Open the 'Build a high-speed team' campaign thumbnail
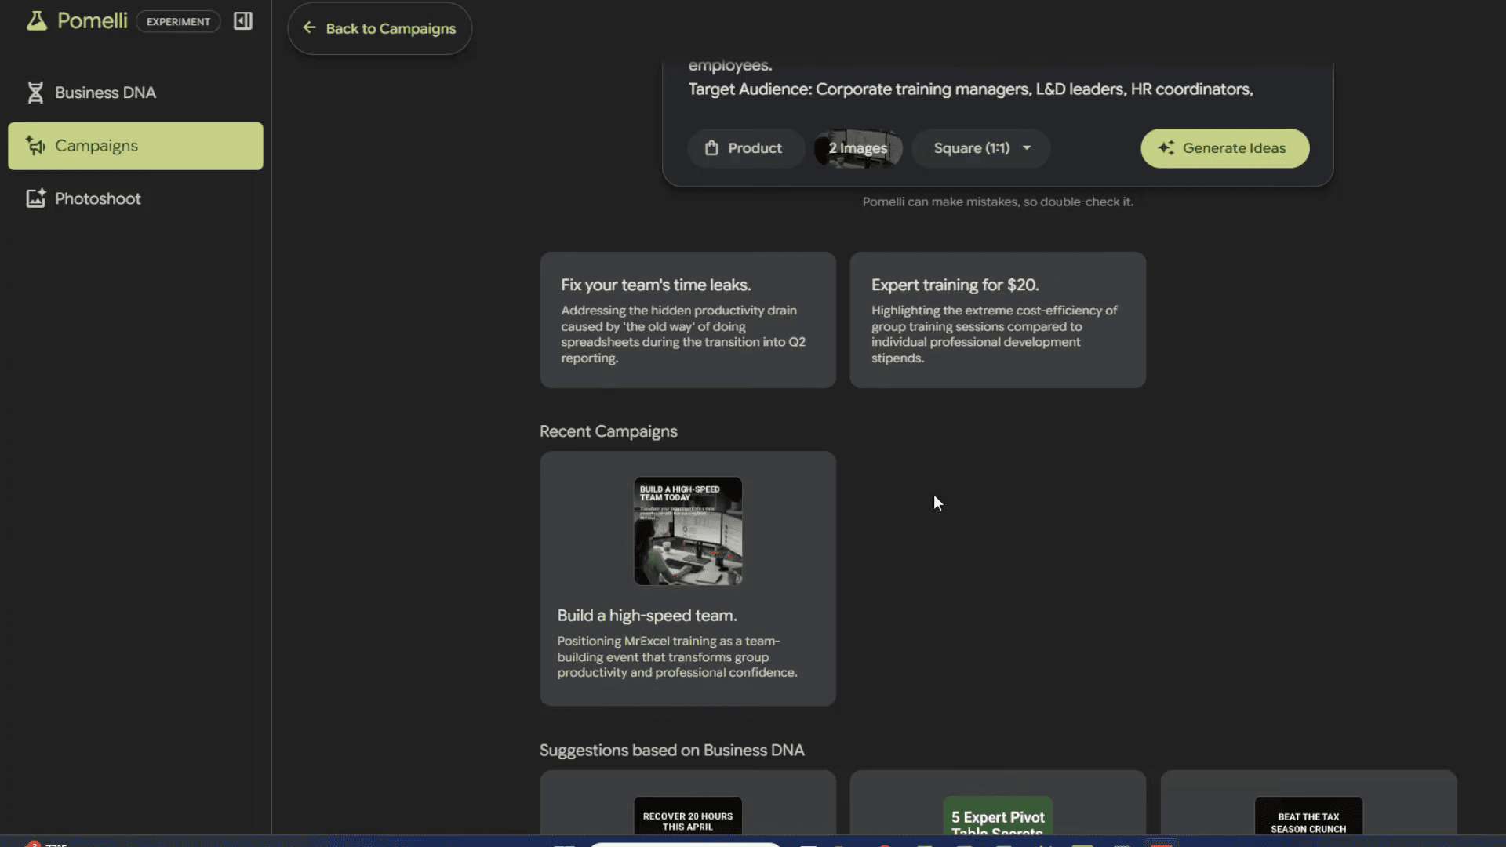The image size is (1506, 847). click(x=688, y=531)
